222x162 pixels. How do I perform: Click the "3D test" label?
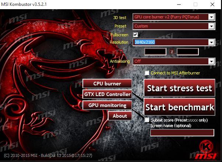click(x=120, y=18)
